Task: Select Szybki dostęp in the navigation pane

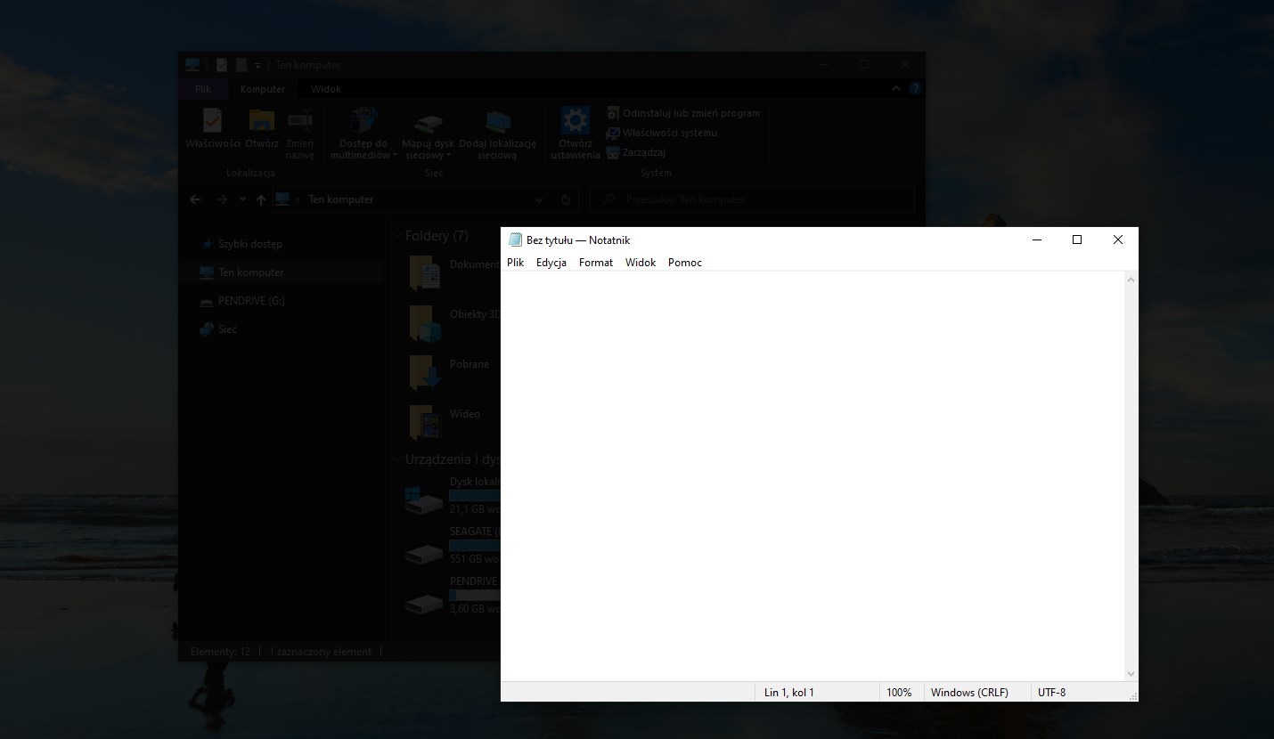Action: pyautogui.click(x=241, y=244)
